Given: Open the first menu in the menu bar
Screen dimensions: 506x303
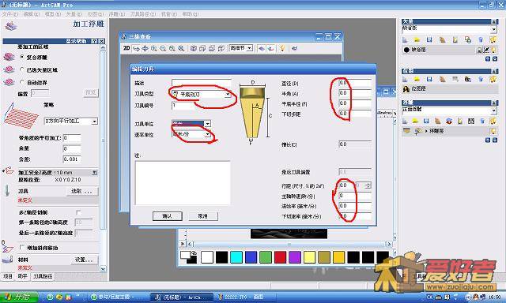Looking at the screenshot, I should point(10,14).
